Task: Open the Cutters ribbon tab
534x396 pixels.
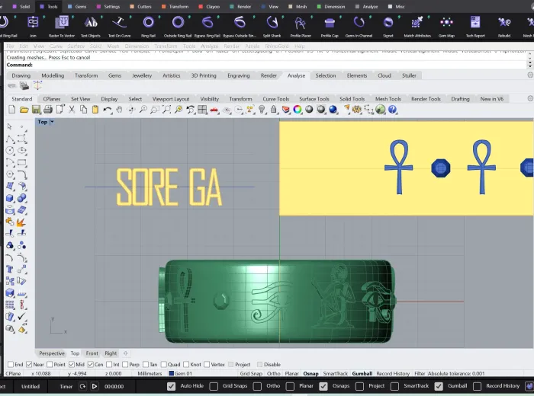Action: point(141,6)
